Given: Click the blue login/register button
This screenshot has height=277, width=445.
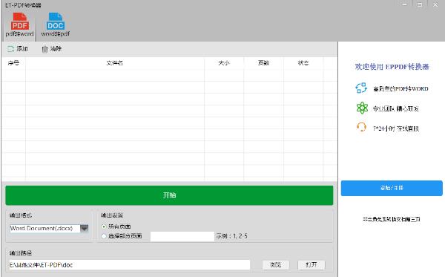Looking at the screenshot, I should (392, 188).
